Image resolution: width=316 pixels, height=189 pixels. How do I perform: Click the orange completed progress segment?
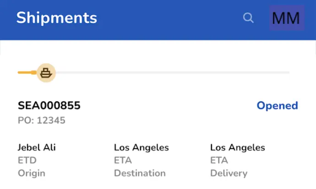click(x=27, y=73)
